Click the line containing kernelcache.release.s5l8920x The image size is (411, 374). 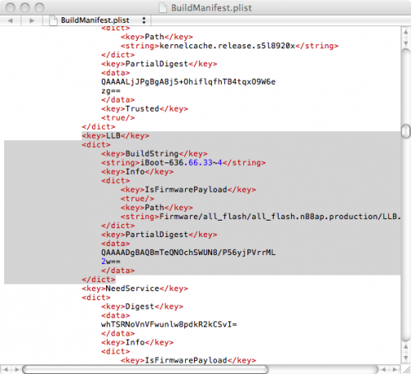(229, 46)
